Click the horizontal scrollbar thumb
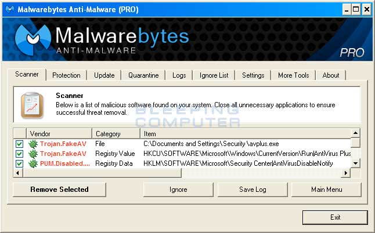The height and width of the screenshot is (233, 375). [102, 173]
